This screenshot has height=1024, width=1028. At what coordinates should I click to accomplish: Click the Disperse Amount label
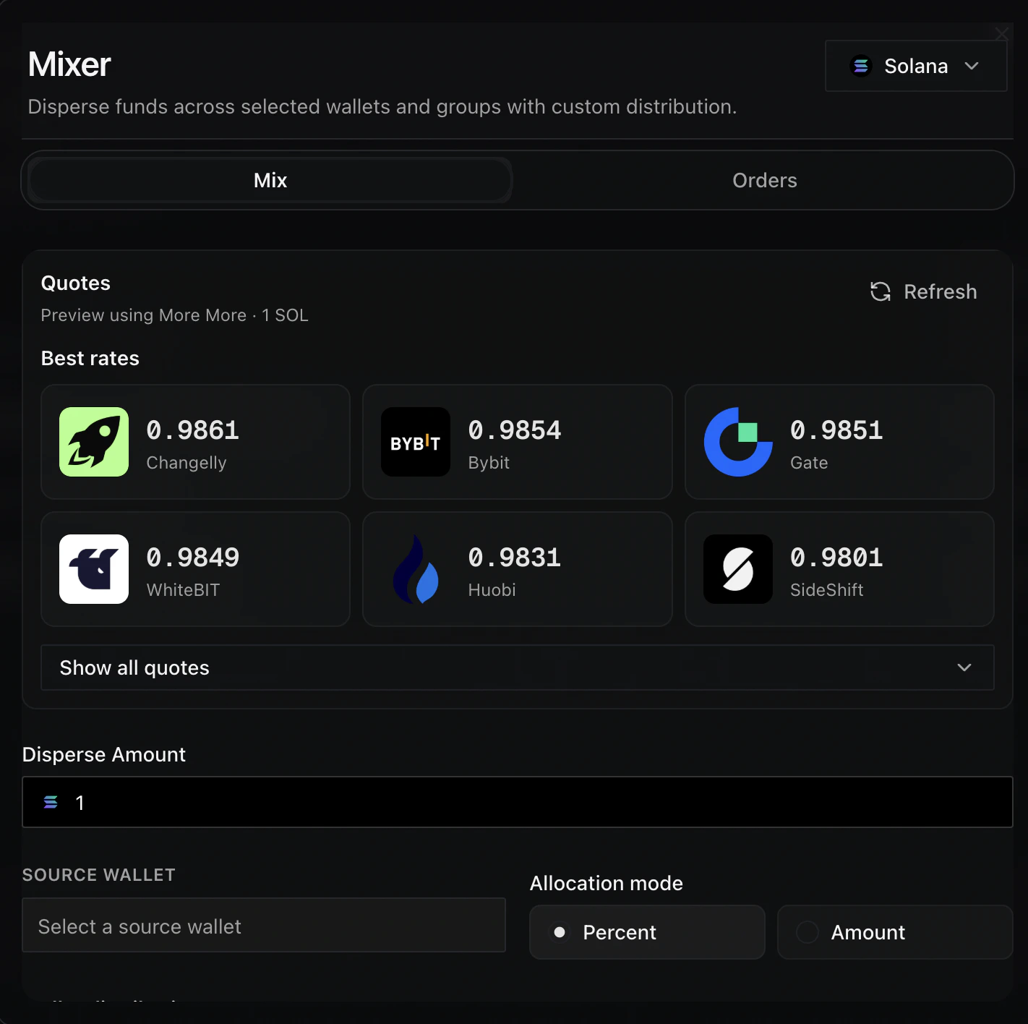(104, 754)
